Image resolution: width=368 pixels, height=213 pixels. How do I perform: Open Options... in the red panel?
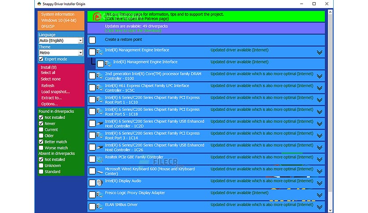49,104
